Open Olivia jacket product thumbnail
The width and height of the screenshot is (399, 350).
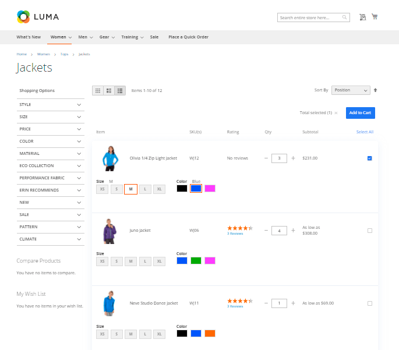pyautogui.click(x=110, y=158)
